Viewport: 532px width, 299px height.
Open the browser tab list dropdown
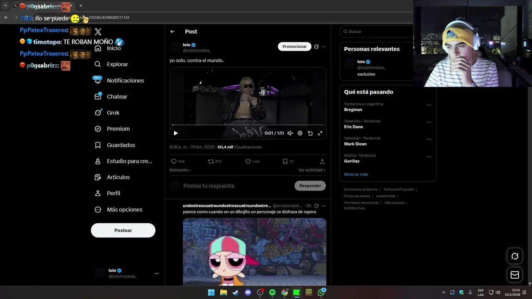(x=5, y=6)
